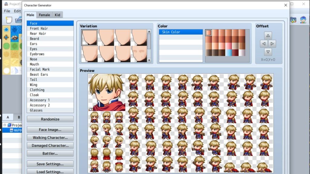Click the offset right arrow button
The height and width of the screenshot is (174, 310).
pyautogui.click(x=272, y=44)
